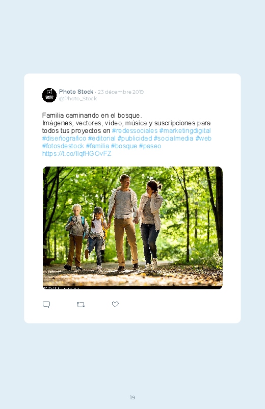Open the #fotosdestock hashtag
The height and width of the screenshot is (409, 265).
pyautogui.click(x=63, y=146)
